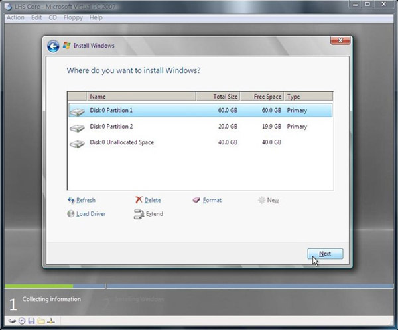The height and width of the screenshot is (330, 398).
Task: Delete the selected partition
Action: [x=152, y=200]
